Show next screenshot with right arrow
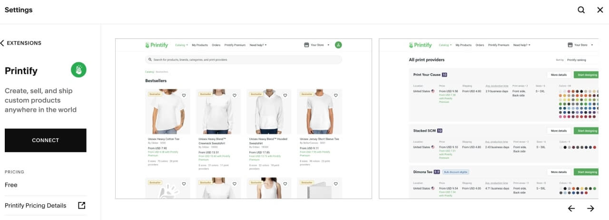The height and width of the screenshot is (220, 609). [590, 208]
